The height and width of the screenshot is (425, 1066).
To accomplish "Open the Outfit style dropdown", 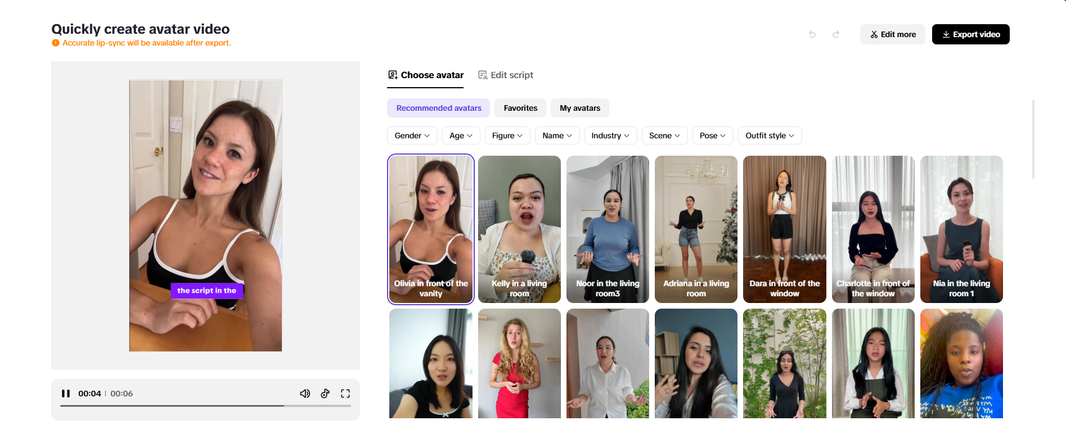I will [x=770, y=135].
